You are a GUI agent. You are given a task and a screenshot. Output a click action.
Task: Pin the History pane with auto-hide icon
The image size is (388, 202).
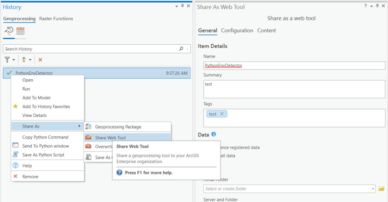182,6
